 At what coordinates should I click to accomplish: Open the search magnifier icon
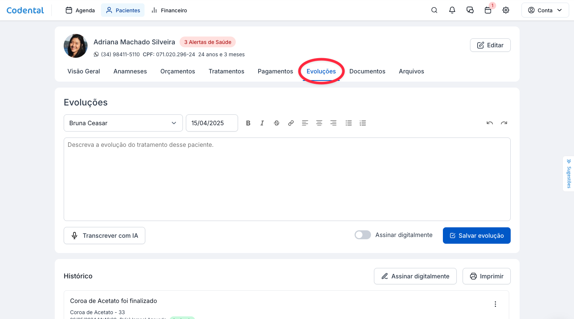pos(434,10)
